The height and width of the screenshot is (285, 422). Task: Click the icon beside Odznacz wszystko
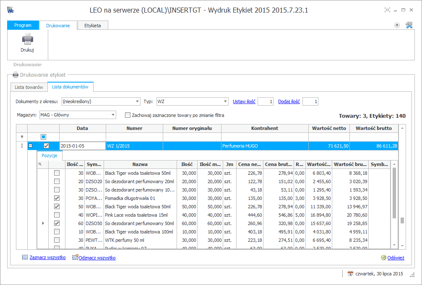[75, 257]
